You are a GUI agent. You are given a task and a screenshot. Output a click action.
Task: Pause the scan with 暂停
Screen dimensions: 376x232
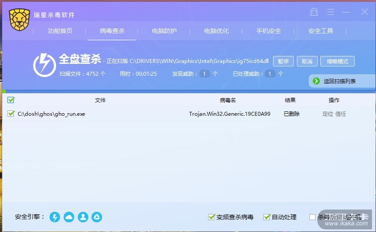click(x=283, y=61)
